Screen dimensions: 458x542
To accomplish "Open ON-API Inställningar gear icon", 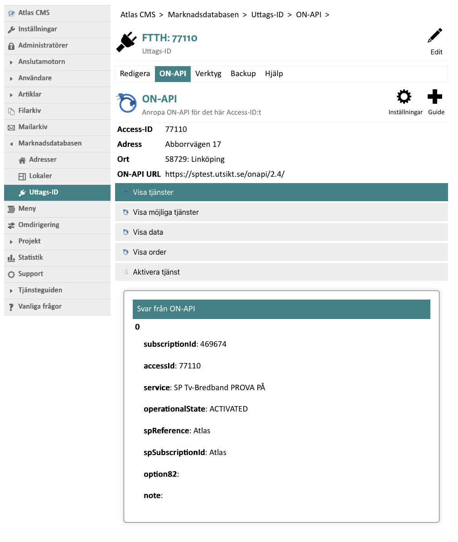I will (x=404, y=97).
